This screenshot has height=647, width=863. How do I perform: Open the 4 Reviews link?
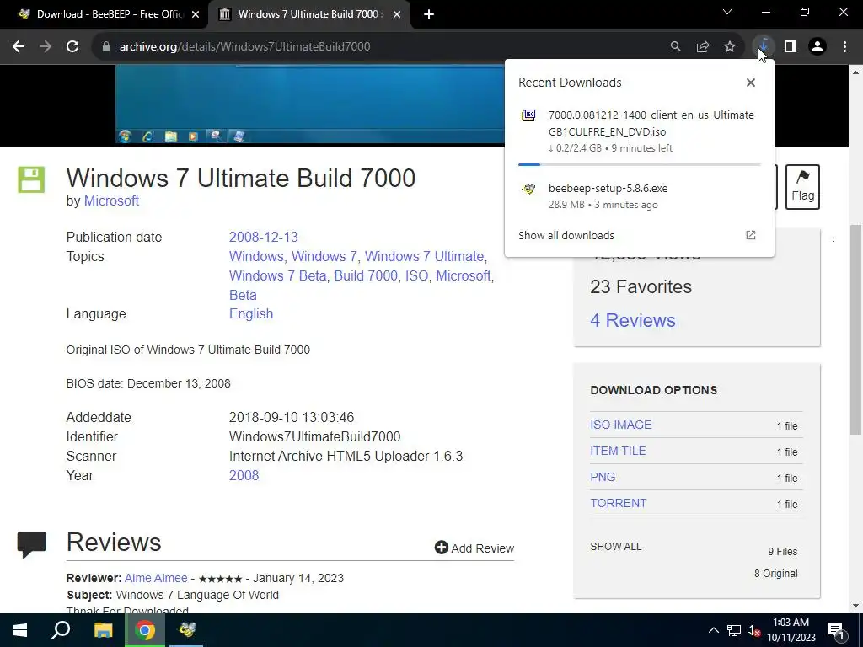coord(632,320)
